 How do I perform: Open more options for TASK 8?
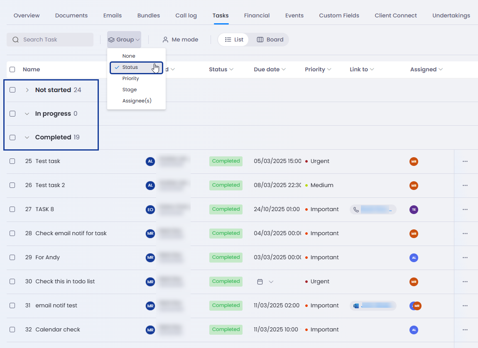click(465, 209)
